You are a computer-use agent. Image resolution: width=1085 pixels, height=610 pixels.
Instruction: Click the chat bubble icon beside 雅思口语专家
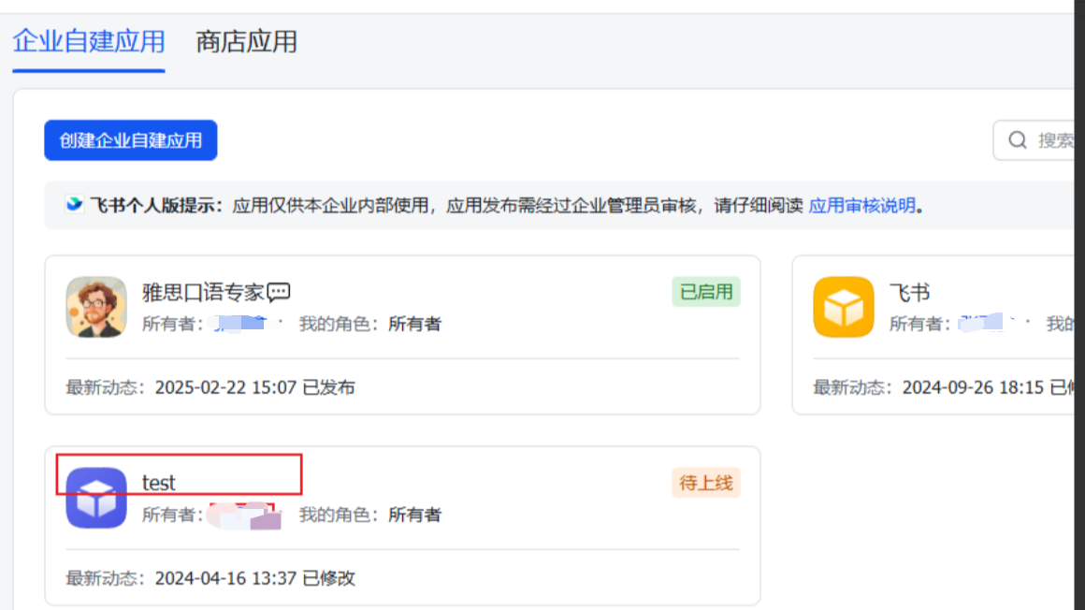pyautogui.click(x=279, y=293)
